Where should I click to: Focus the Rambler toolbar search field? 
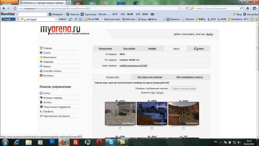[32, 15]
